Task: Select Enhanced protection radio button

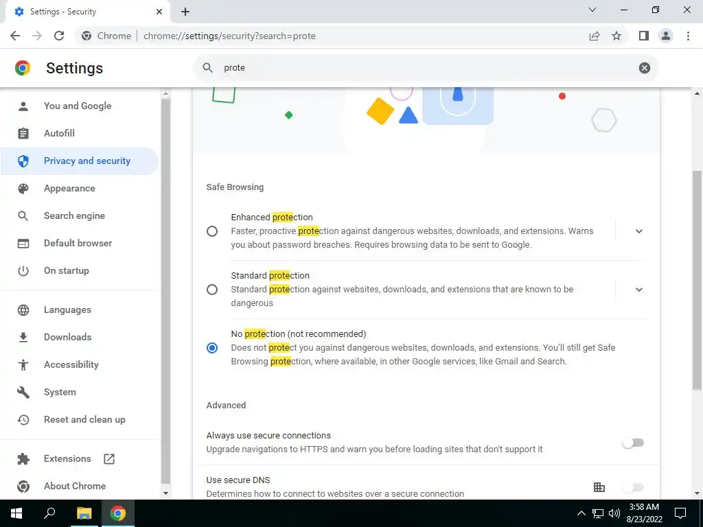Action: click(212, 231)
